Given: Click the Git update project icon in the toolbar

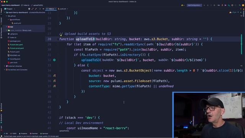Looking at the screenshot, I should point(222,5).
